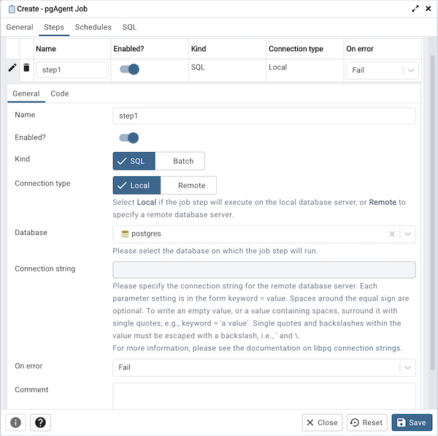Clear the postgres database selection with X
Screen dimensions: 438x436
point(392,234)
